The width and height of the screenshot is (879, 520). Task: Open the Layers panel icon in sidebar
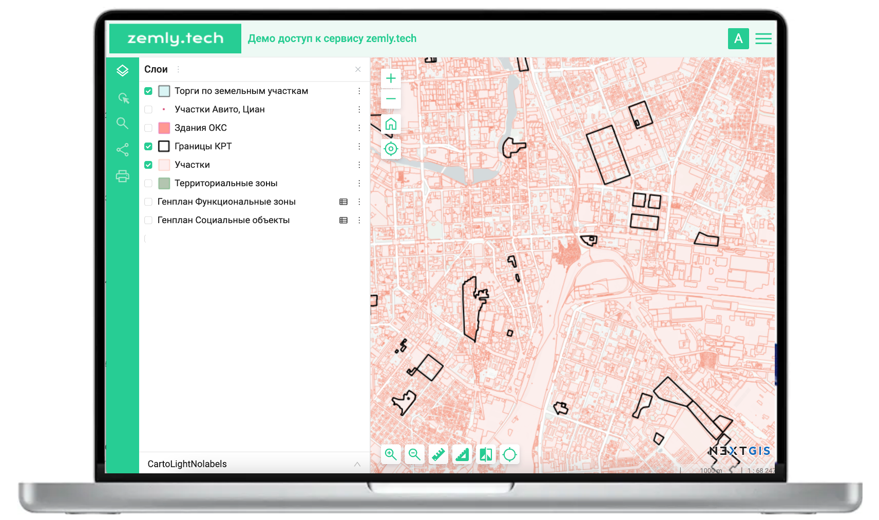122,70
